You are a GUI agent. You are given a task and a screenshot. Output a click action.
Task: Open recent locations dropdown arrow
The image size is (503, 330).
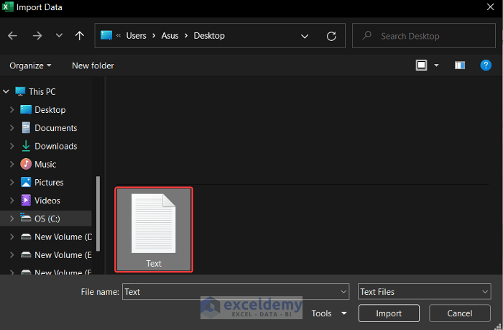tap(59, 35)
